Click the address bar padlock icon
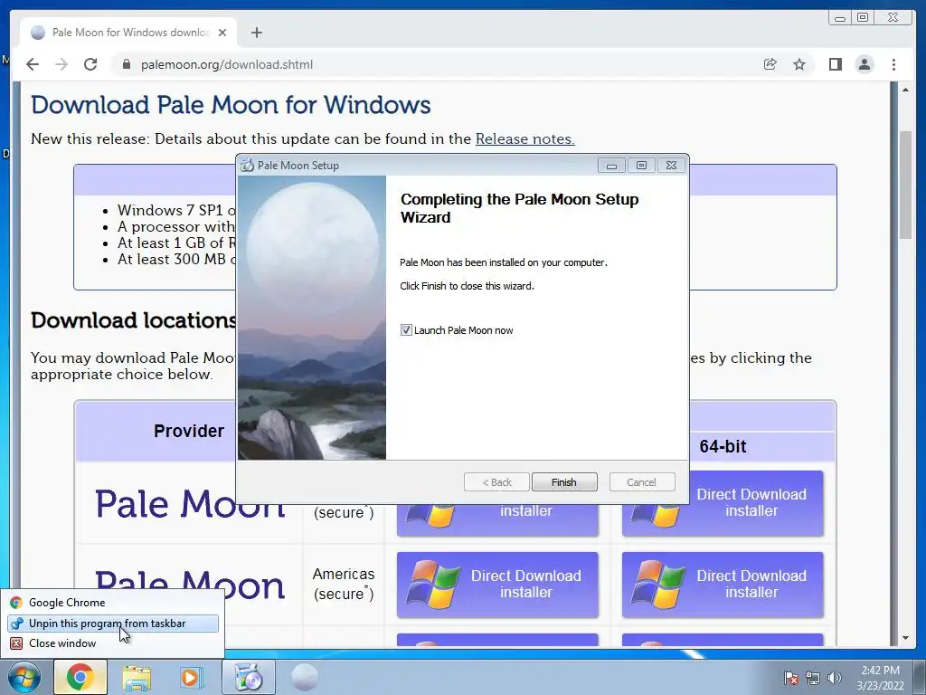Image resolution: width=926 pixels, height=695 pixels. point(126,64)
